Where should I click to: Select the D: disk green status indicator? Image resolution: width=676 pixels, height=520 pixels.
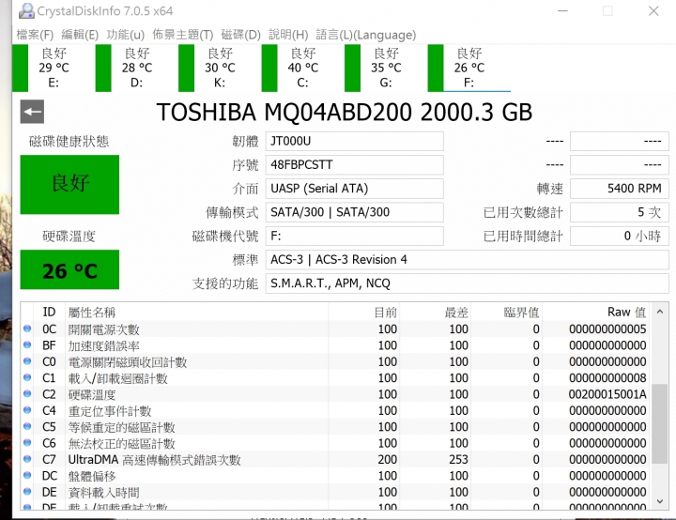[x=103, y=69]
